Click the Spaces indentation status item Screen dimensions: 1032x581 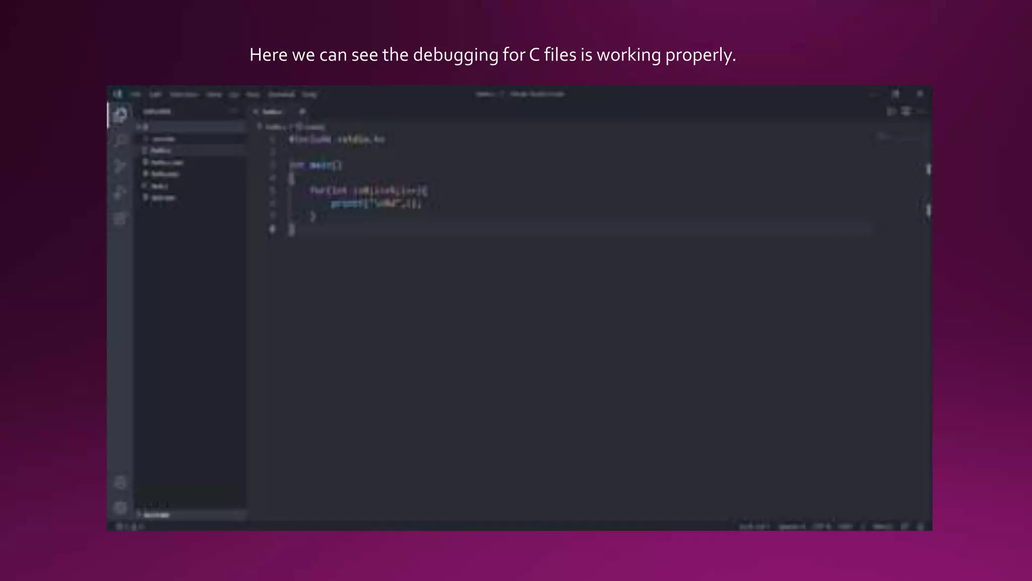(x=792, y=527)
